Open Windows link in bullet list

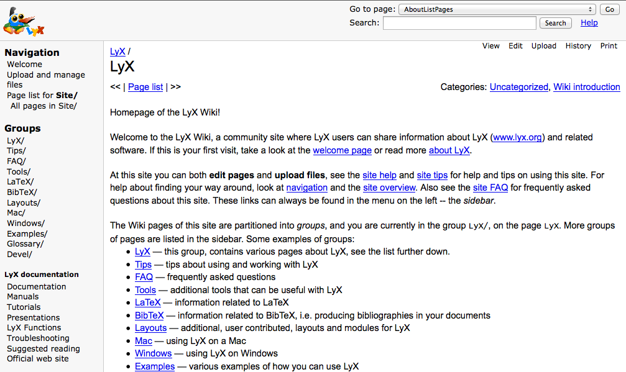pyautogui.click(x=154, y=353)
